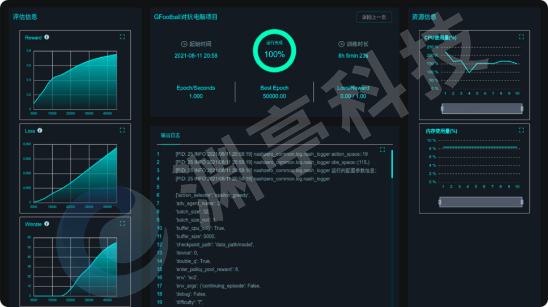This screenshot has width=548, height=307.
Task: Click left handle of CPU range slider
Action: tap(442, 109)
